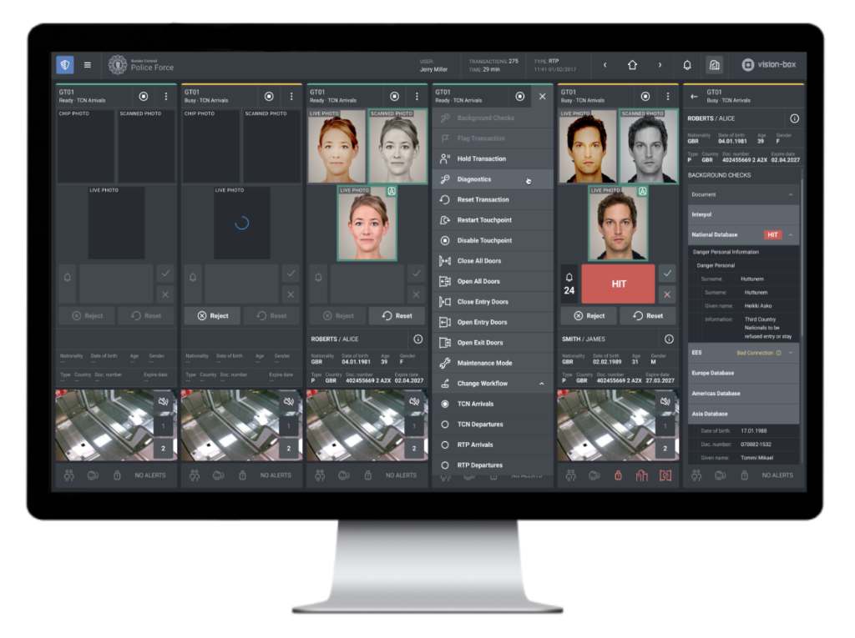The height and width of the screenshot is (638, 855).
Task: Select RTP Departures workflow radio option
Action: pos(445,465)
